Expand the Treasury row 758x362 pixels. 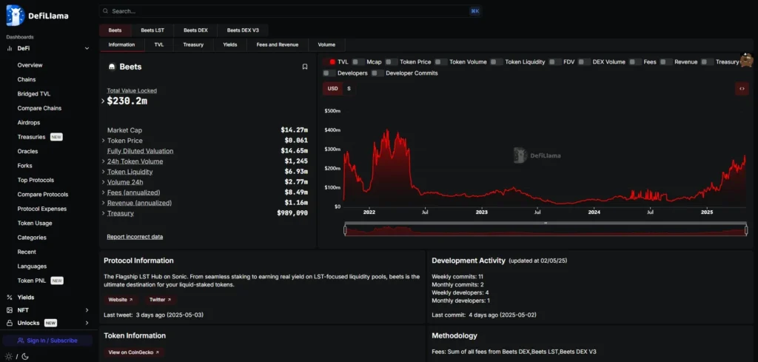[x=103, y=213]
